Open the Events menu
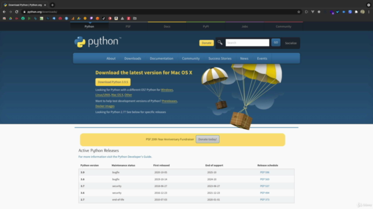The image size is (373, 209). coord(262,59)
